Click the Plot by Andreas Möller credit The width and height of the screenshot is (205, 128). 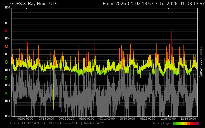tap(64, 123)
